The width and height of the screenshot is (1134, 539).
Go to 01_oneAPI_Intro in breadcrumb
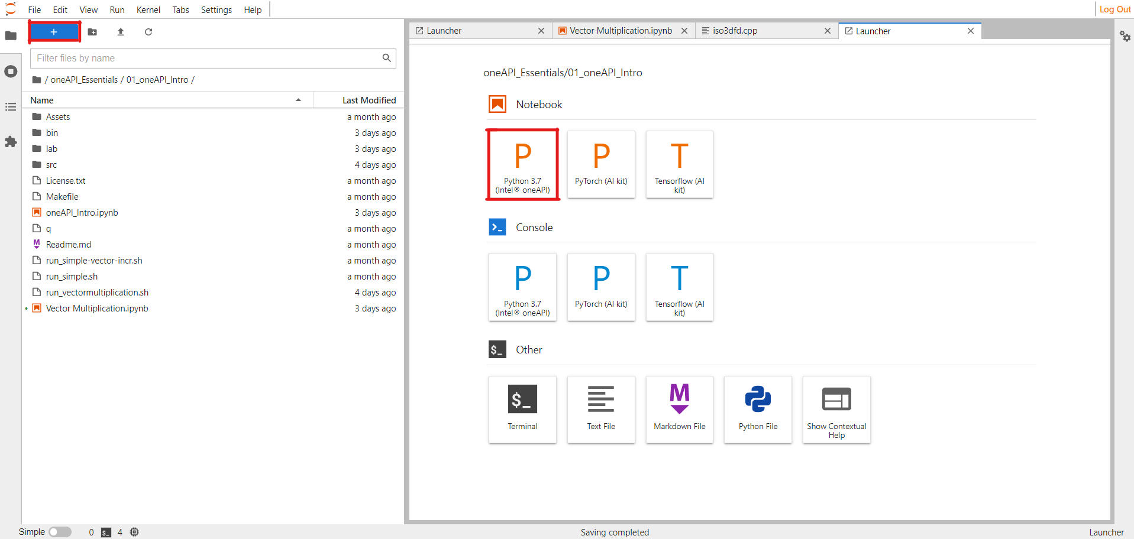[157, 80]
